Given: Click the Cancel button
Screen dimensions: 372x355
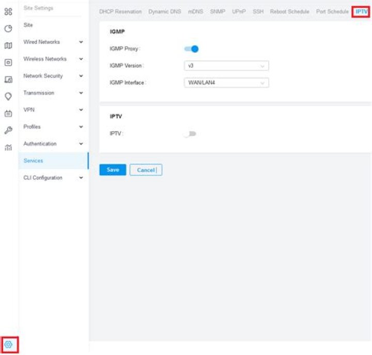Looking at the screenshot, I should [x=146, y=170].
